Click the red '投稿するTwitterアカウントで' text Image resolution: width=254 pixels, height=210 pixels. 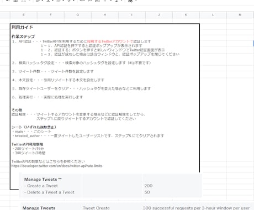[110, 41]
